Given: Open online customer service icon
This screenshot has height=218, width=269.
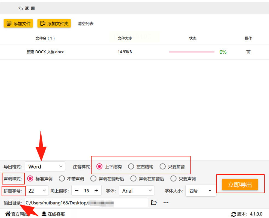Looking at the screenshot, I should point(44,214).
